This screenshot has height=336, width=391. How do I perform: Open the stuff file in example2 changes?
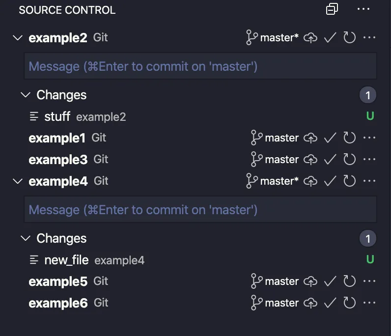click(x=57, y=116)
